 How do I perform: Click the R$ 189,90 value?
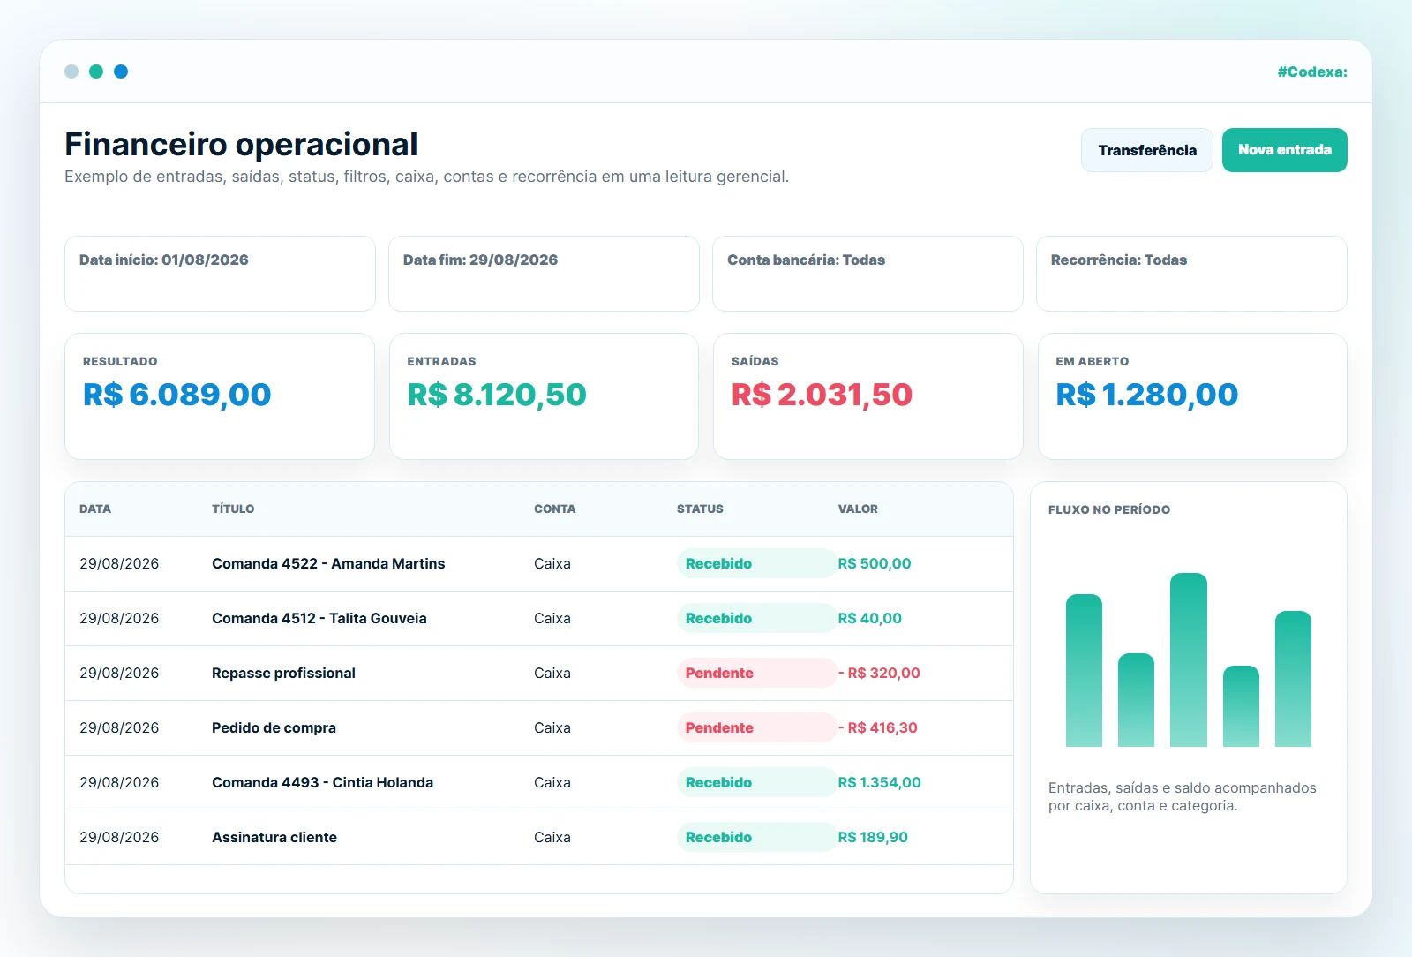[x=873, y=838]
